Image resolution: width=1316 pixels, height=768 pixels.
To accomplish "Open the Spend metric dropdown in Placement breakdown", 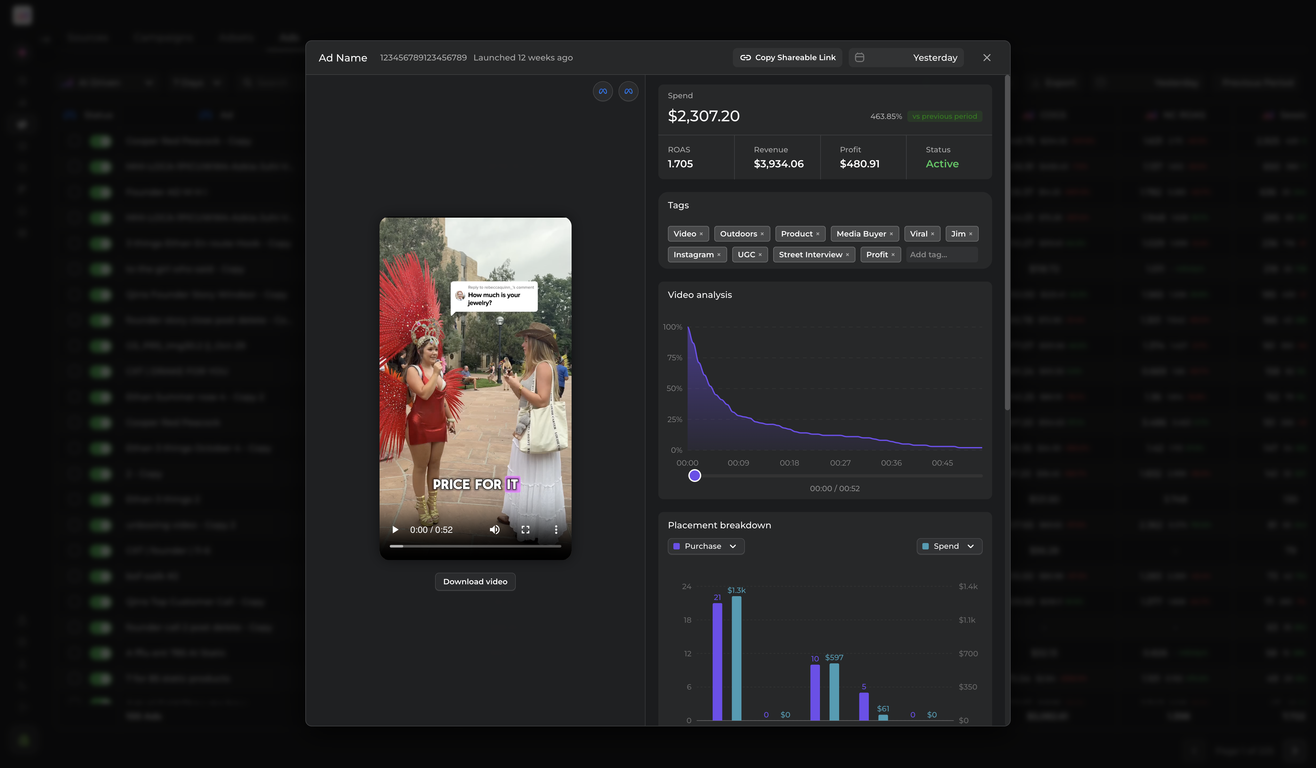I will pos(949,546).
